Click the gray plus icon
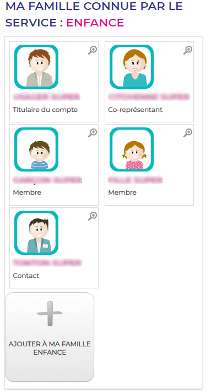 point(50,313)
